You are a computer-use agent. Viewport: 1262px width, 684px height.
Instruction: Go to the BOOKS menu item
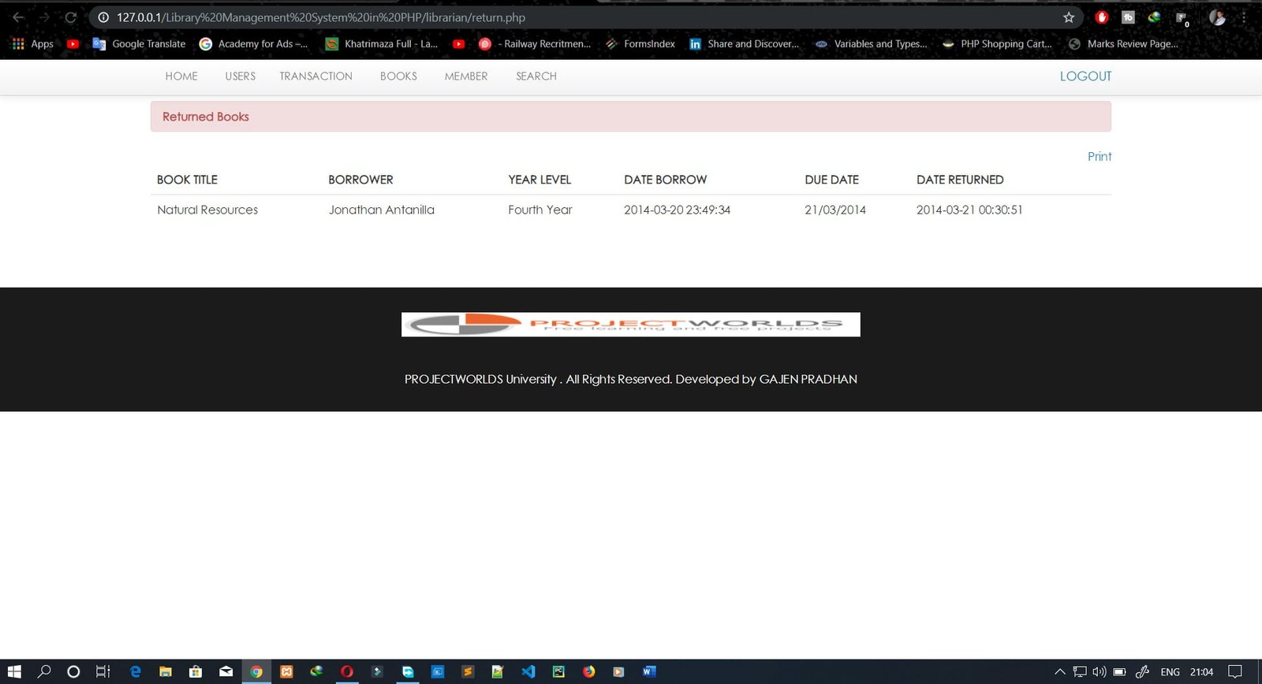(398, 76)
